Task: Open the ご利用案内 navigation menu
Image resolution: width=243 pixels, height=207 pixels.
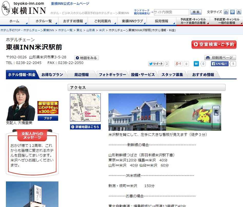Action: [x=103, y=21]
